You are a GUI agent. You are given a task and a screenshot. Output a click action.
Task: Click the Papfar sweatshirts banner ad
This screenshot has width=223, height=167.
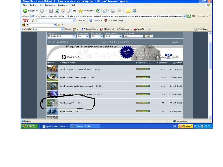coord(115,53)
